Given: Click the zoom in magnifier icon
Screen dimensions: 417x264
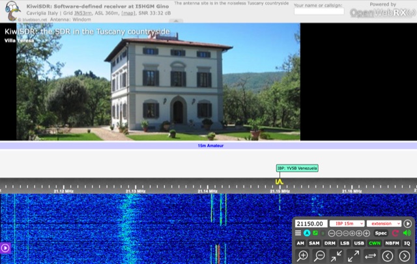Looking at the screenshot, I should coord(302,256).
